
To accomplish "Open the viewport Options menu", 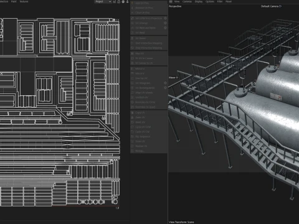I will click(210, 1).
